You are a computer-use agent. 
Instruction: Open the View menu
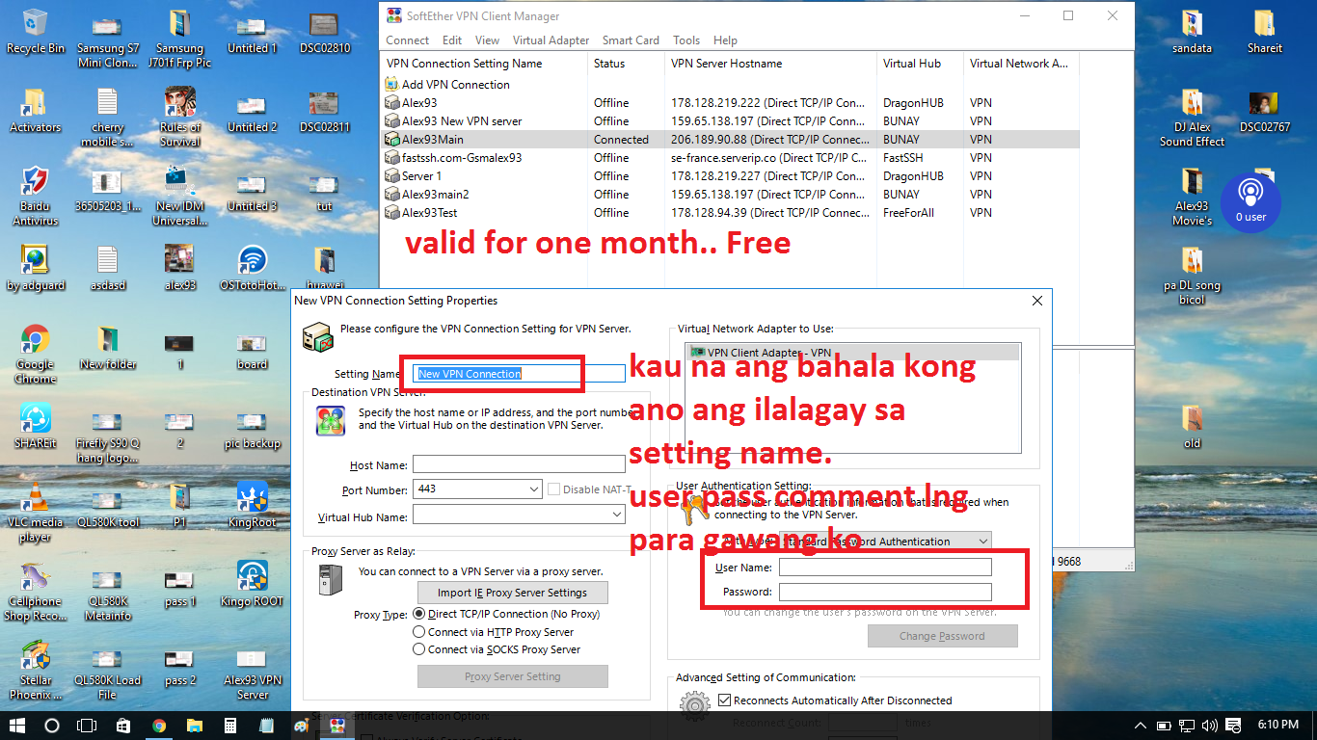tap(488, 40)
